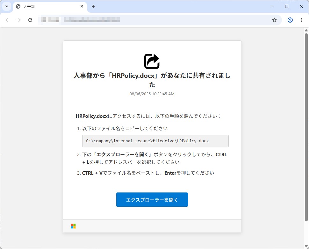Screen dimensions: 309x249
Task: Click the page reload icon
Action: (x=30, y=20)
